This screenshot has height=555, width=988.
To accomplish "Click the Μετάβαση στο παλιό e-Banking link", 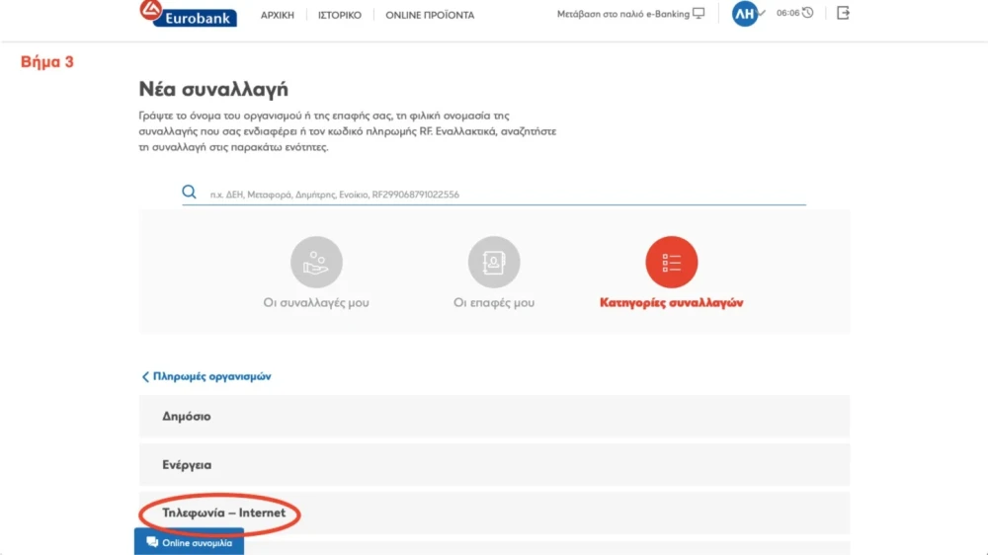I will click(623, 14).
